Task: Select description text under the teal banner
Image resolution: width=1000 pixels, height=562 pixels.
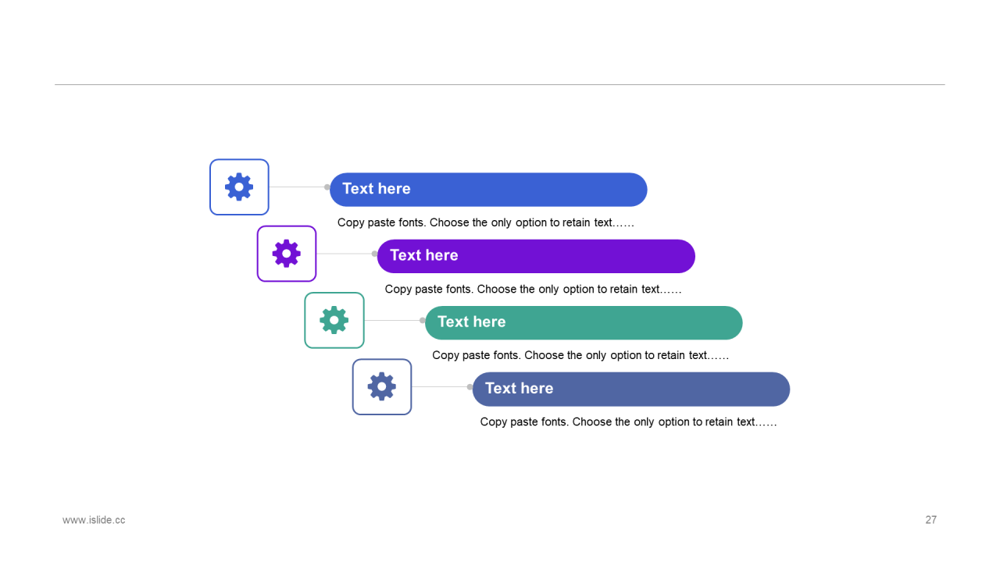Action: point(580,355)
